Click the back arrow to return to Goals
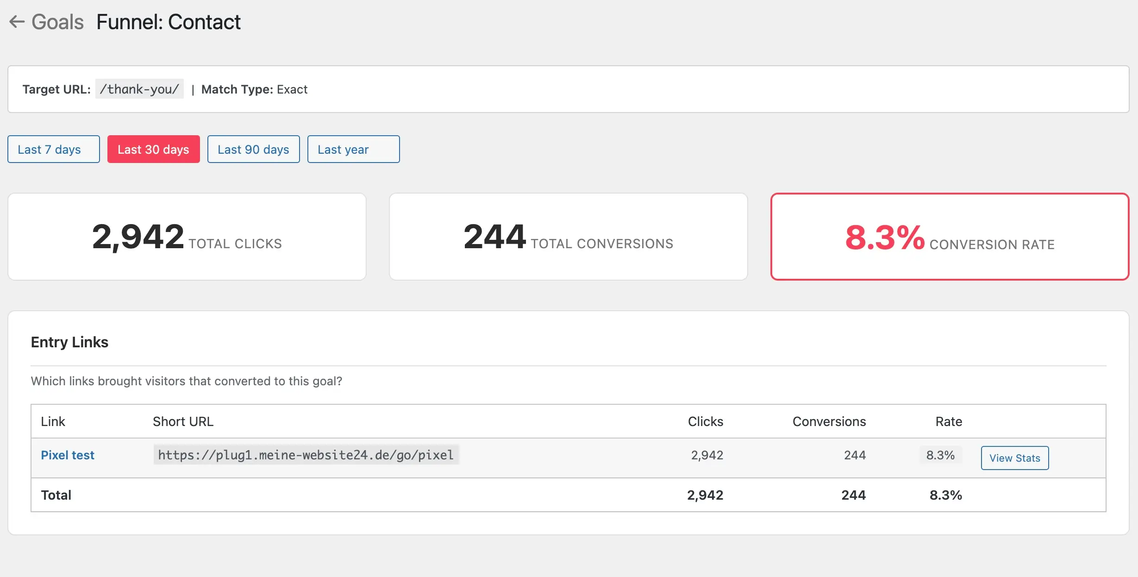1138x577 pixels. (x=17, y=22)
